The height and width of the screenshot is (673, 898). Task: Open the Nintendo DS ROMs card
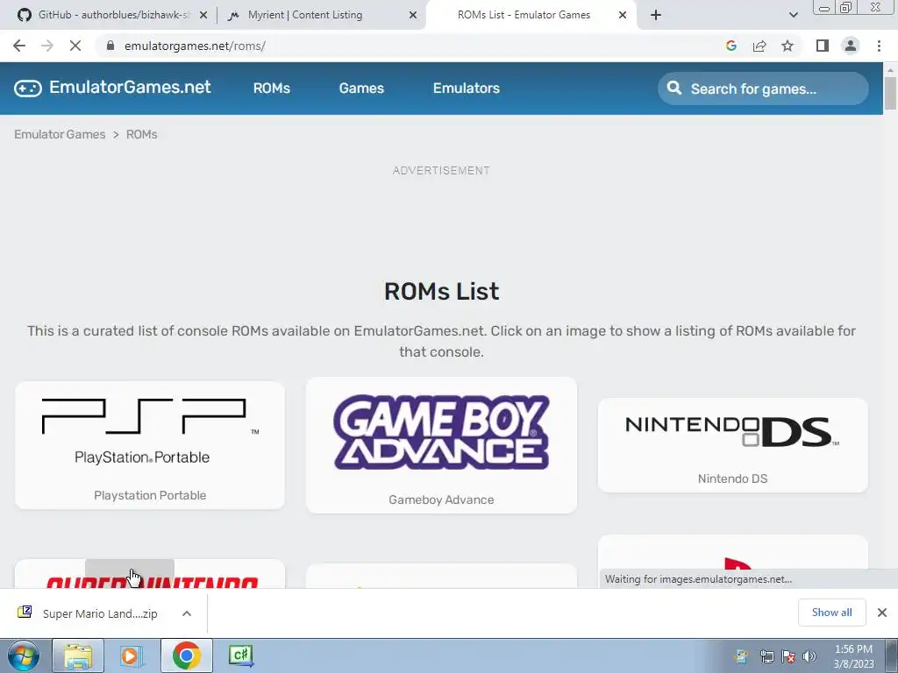732,445
